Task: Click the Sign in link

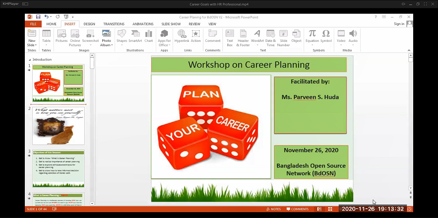Action: 399,24
